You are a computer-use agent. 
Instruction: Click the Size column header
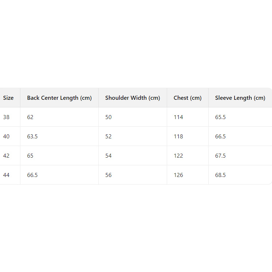click(8, 98)
